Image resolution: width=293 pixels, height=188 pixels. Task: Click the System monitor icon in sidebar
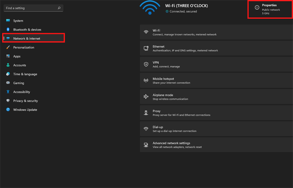pyautogui.click(x=8, y=20)
